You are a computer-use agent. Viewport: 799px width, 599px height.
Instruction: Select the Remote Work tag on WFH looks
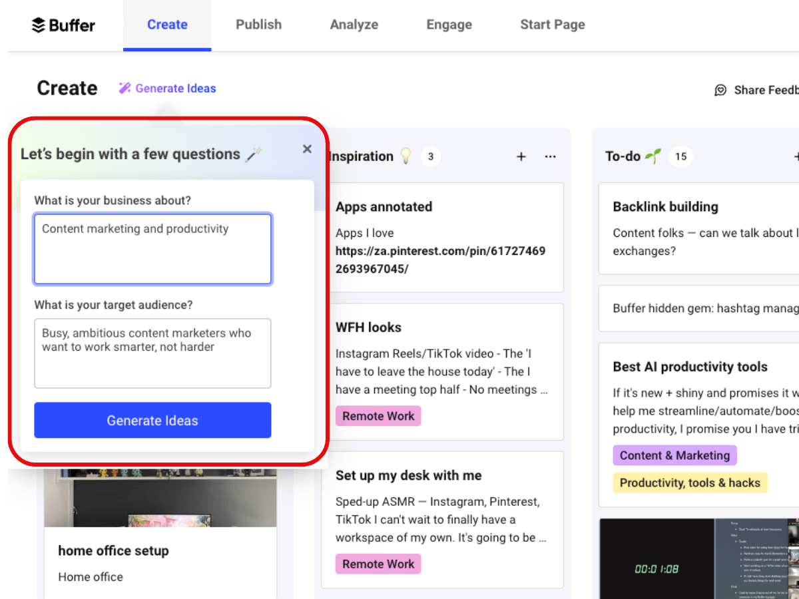click(x=378, y=415)
